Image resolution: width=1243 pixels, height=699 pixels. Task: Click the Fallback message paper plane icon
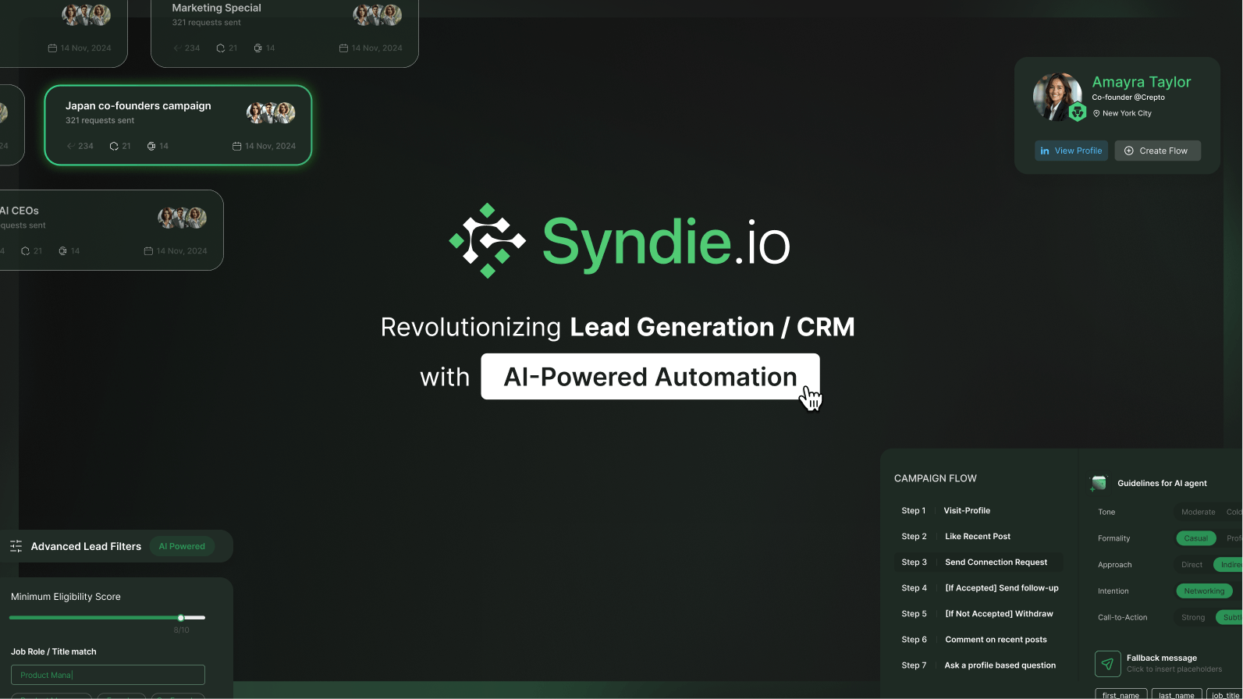coord(1107,664)
